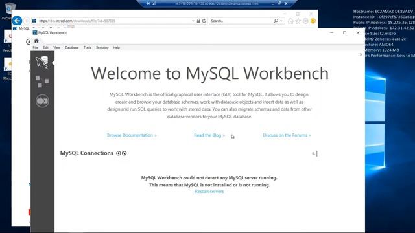415x233 pixels.
Task: Close the welcome panel with the X
Action: (x=361, y=54)
